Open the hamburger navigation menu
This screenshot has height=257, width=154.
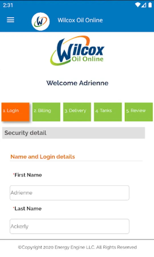point(11,20)
